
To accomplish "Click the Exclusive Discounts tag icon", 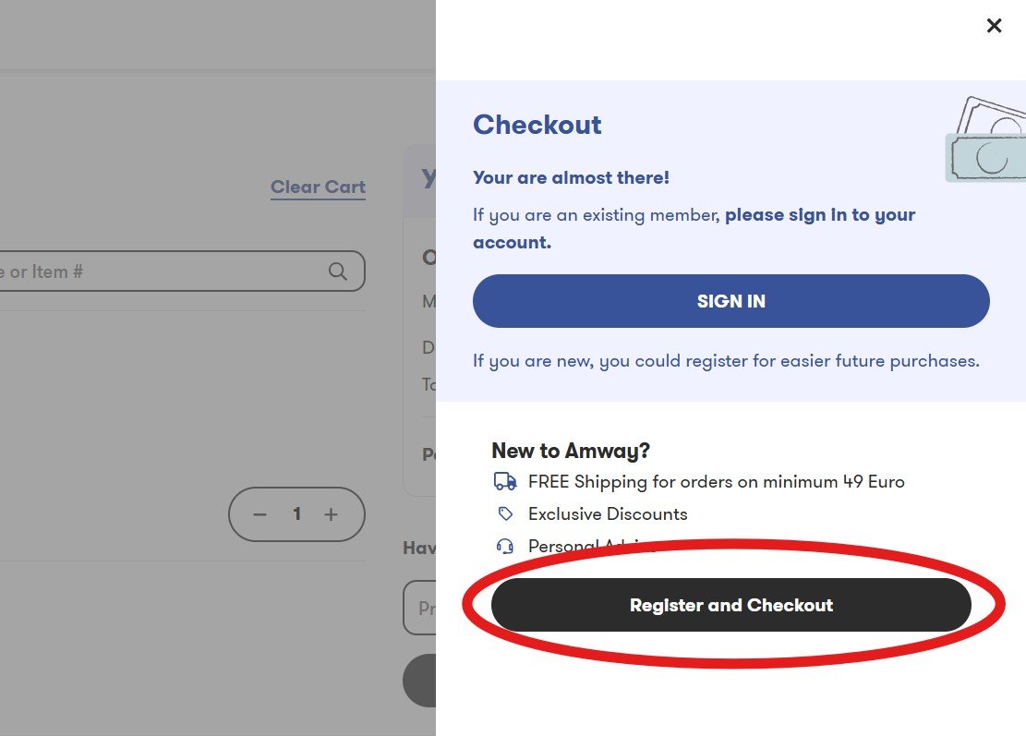I will 505,513.
